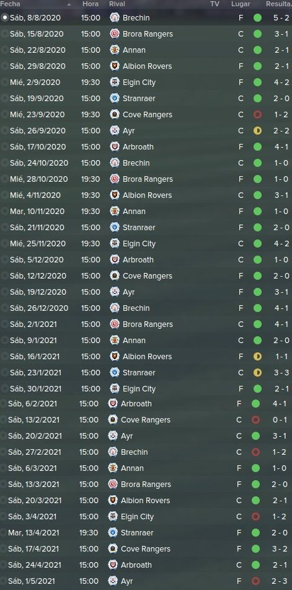Image resolution: width=292 pixels, height=590 pixels.
Task: Click green win indicator on 1/5/2021 Ayr row... red loss circle
Action: pyautogui.click(x=255, y=581)
